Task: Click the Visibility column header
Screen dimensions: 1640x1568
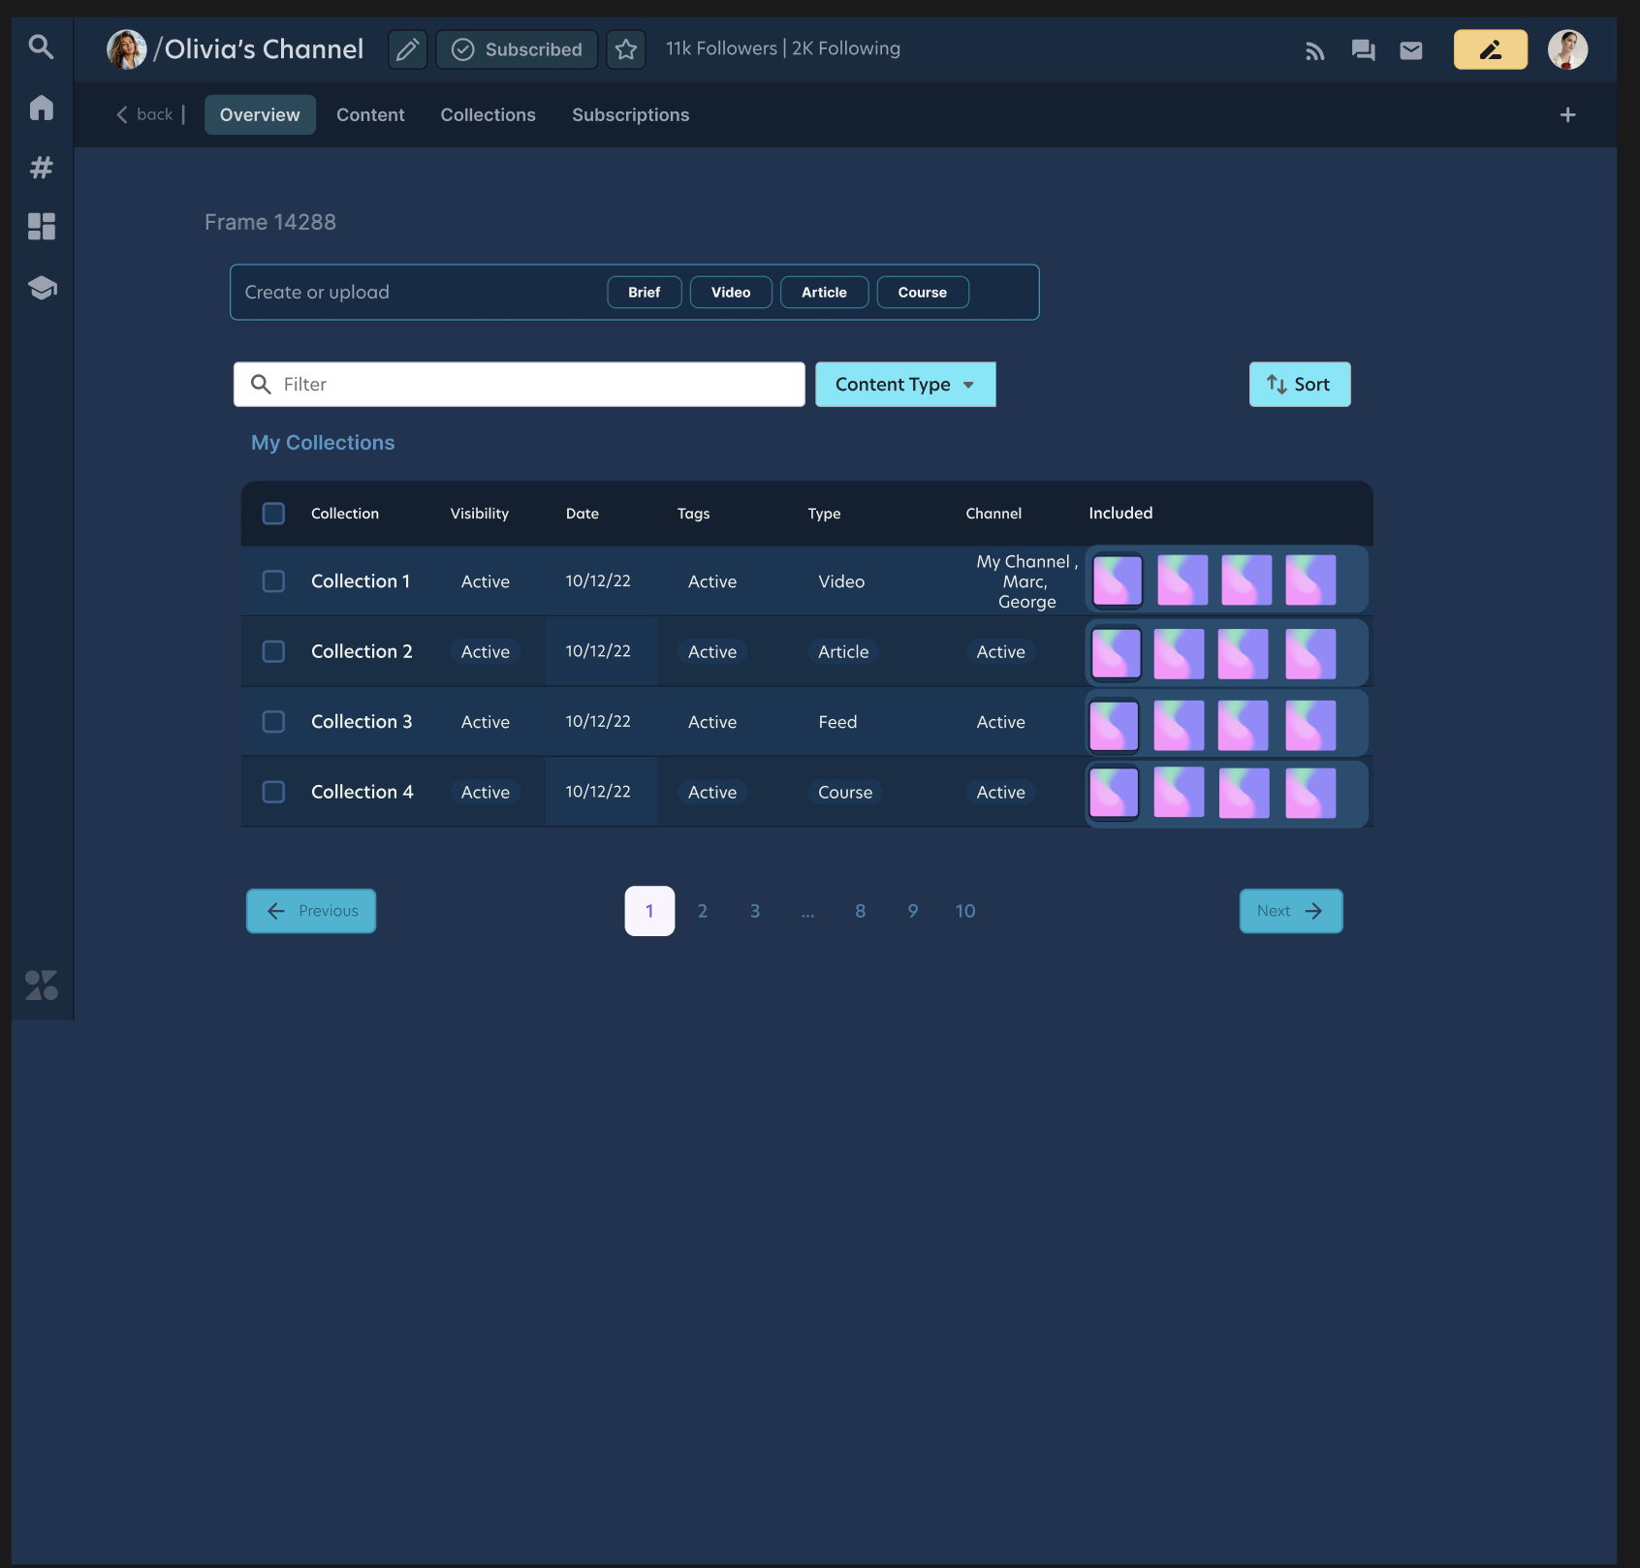Action: [480, 513]
